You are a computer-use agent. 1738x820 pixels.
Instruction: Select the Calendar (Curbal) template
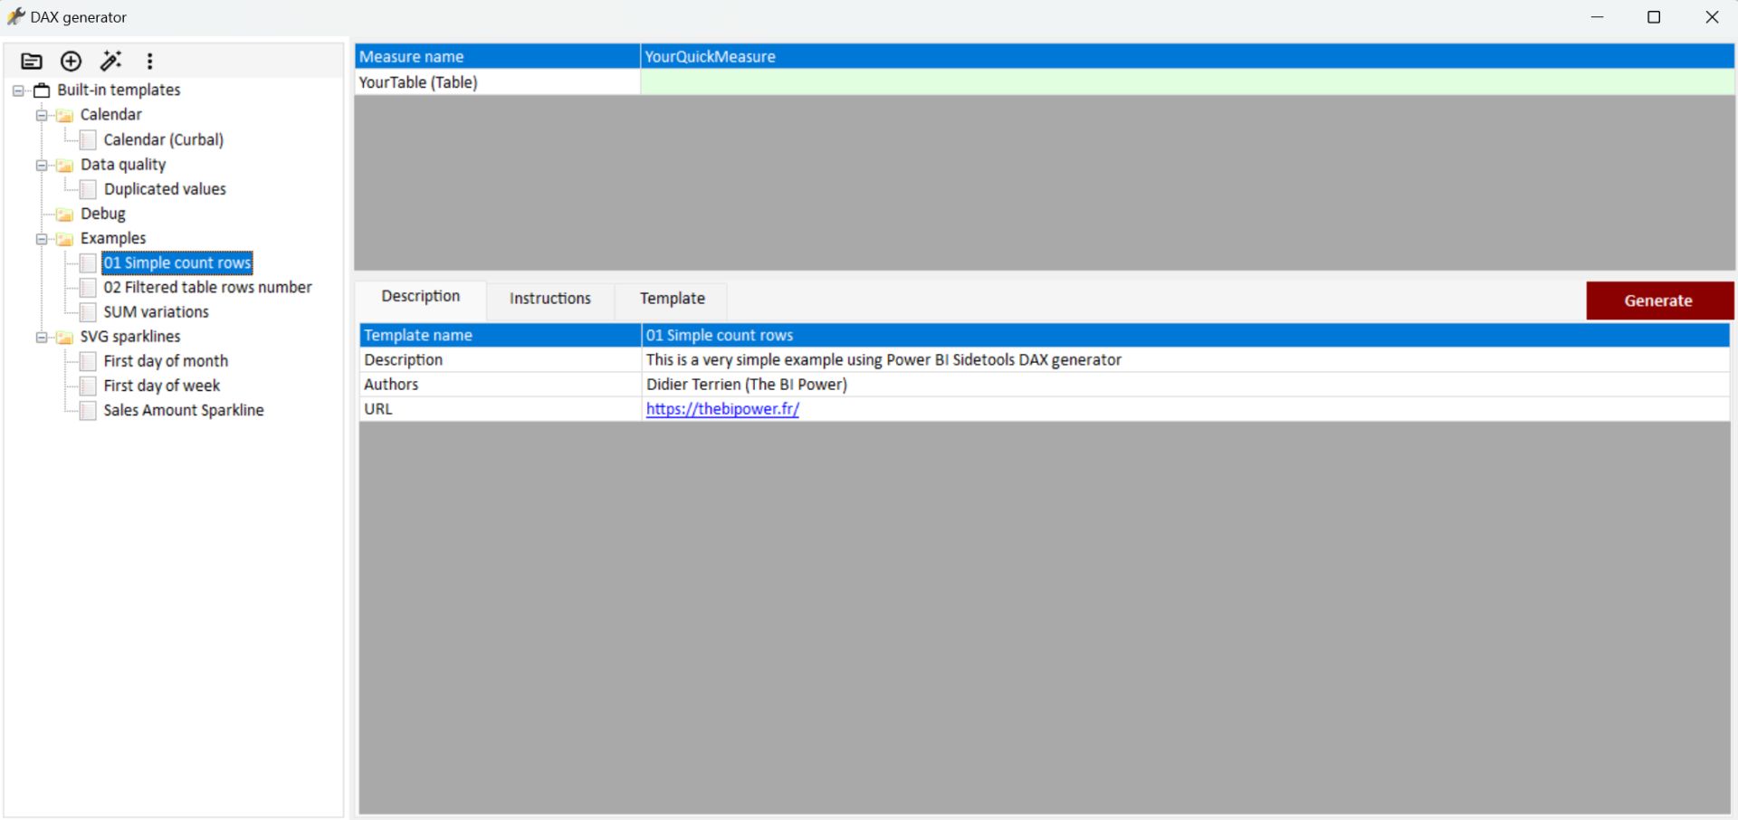(164, 139)
